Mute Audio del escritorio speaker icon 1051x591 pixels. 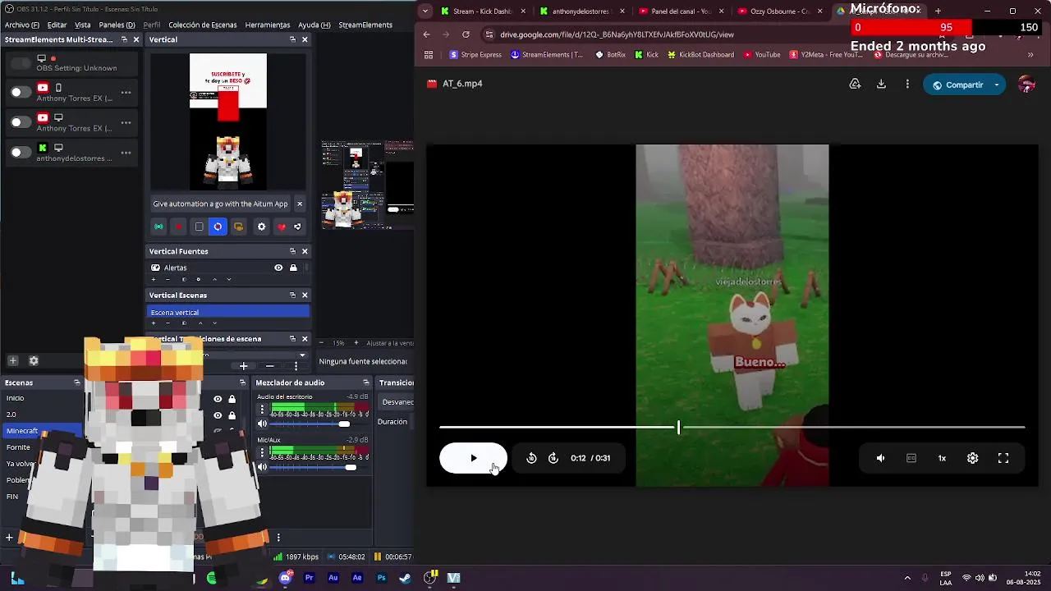pos(263,424)
